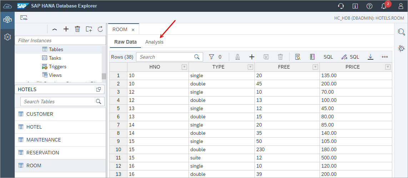Close the ROOM tab

[x=133, y=30]
